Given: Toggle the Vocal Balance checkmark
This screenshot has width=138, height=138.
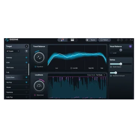Looking at the screenshot, I should pyautogui.click(x=130, y=47).
